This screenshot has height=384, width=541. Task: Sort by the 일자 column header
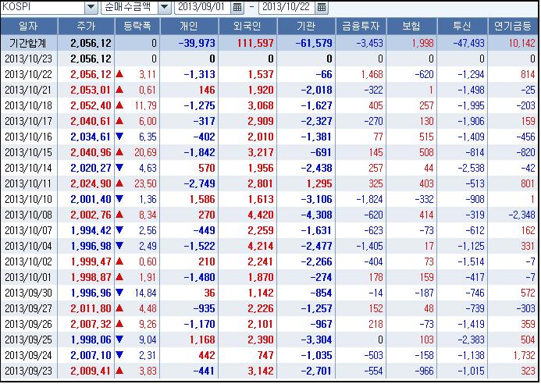29,26
